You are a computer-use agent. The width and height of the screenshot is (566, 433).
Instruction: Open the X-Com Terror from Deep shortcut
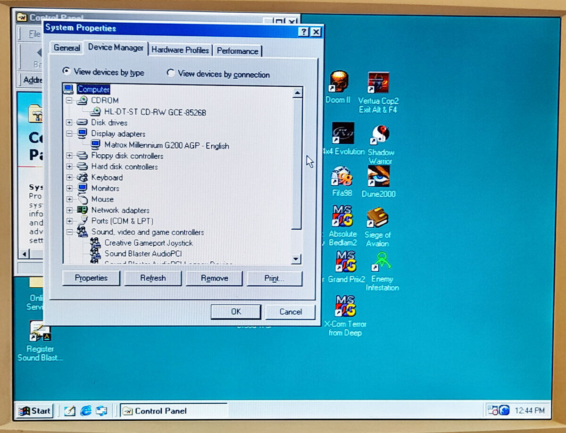[x=345, y=306]
